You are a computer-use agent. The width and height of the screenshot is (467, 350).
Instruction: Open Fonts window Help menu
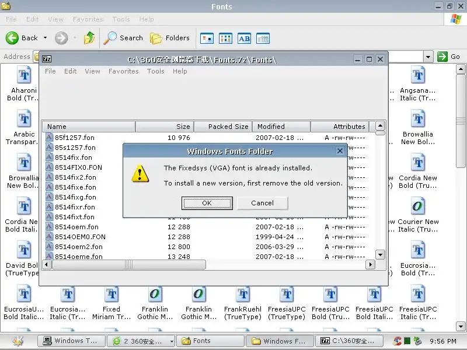tap(147, 19)
